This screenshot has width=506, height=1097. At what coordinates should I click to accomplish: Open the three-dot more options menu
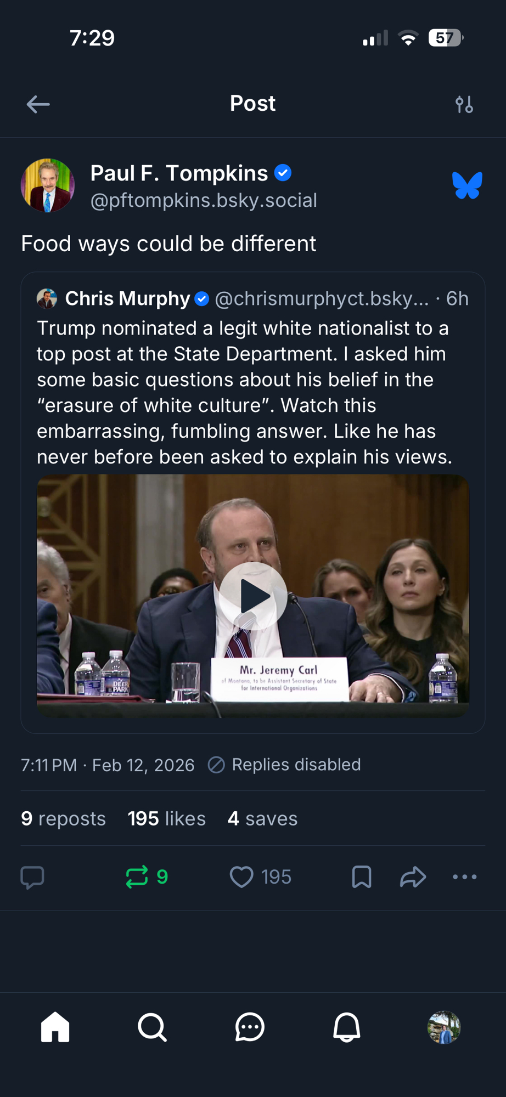point(464,877)
